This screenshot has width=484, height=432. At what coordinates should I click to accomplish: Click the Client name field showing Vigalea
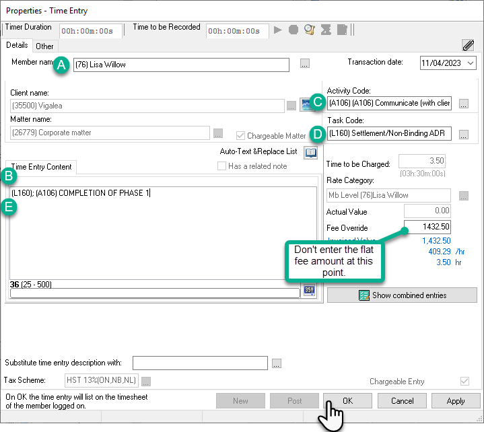147,106
